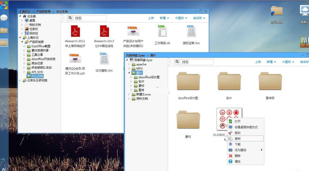Open 按名称 sort dropdown in 办公文档 window
The width and height of the screenshot is (309, 171).
tap(199, 18)
